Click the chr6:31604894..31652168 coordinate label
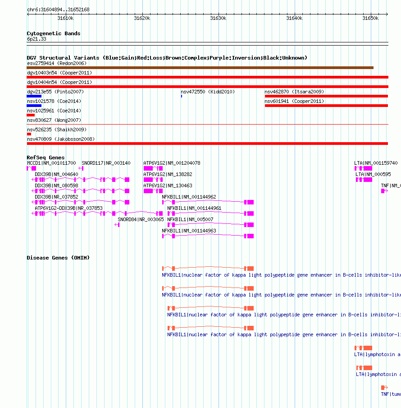Viewport: 401px width, 408px height. tap(58, 9)
